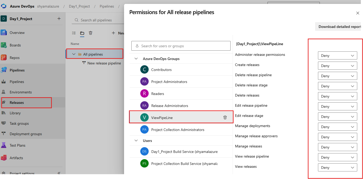Viewport: 363px width, 179px height.
Task: Click the folder view icon above pipelines
Action: click(x=82, y=33)
